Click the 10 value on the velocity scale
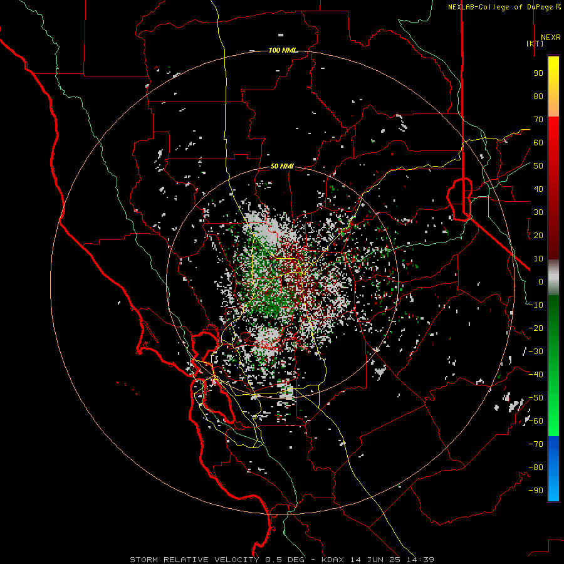Image resolution: width=564 pixels, height=564 pixels. coord(538,259)
